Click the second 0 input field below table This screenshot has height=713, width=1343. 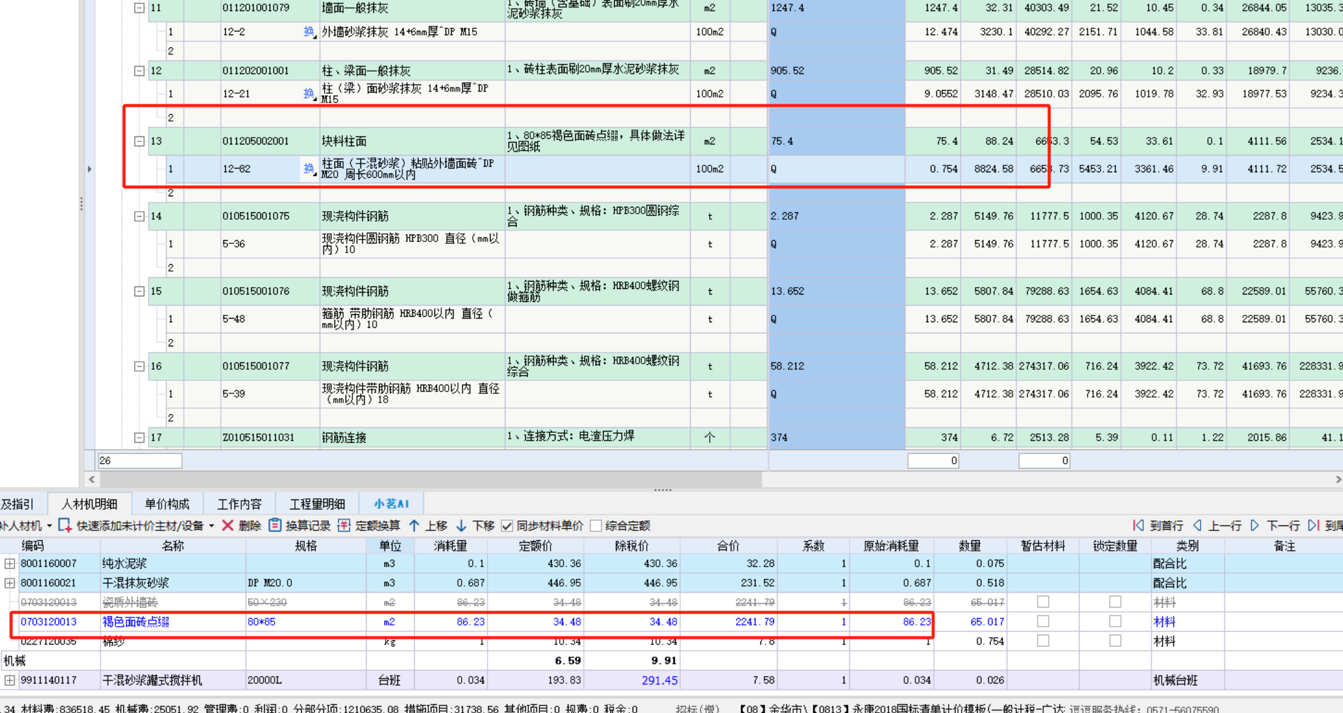click(1044, 461)
